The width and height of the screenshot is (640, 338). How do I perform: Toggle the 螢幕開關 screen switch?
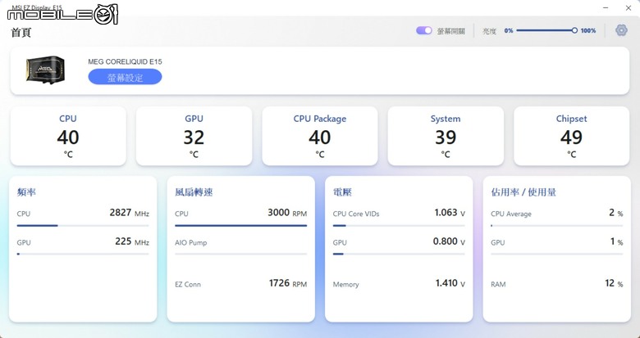[x=424, y=30]
